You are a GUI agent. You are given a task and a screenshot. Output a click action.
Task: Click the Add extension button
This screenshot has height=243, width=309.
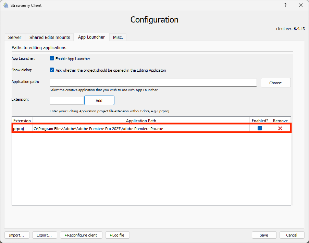pos(99,101)
